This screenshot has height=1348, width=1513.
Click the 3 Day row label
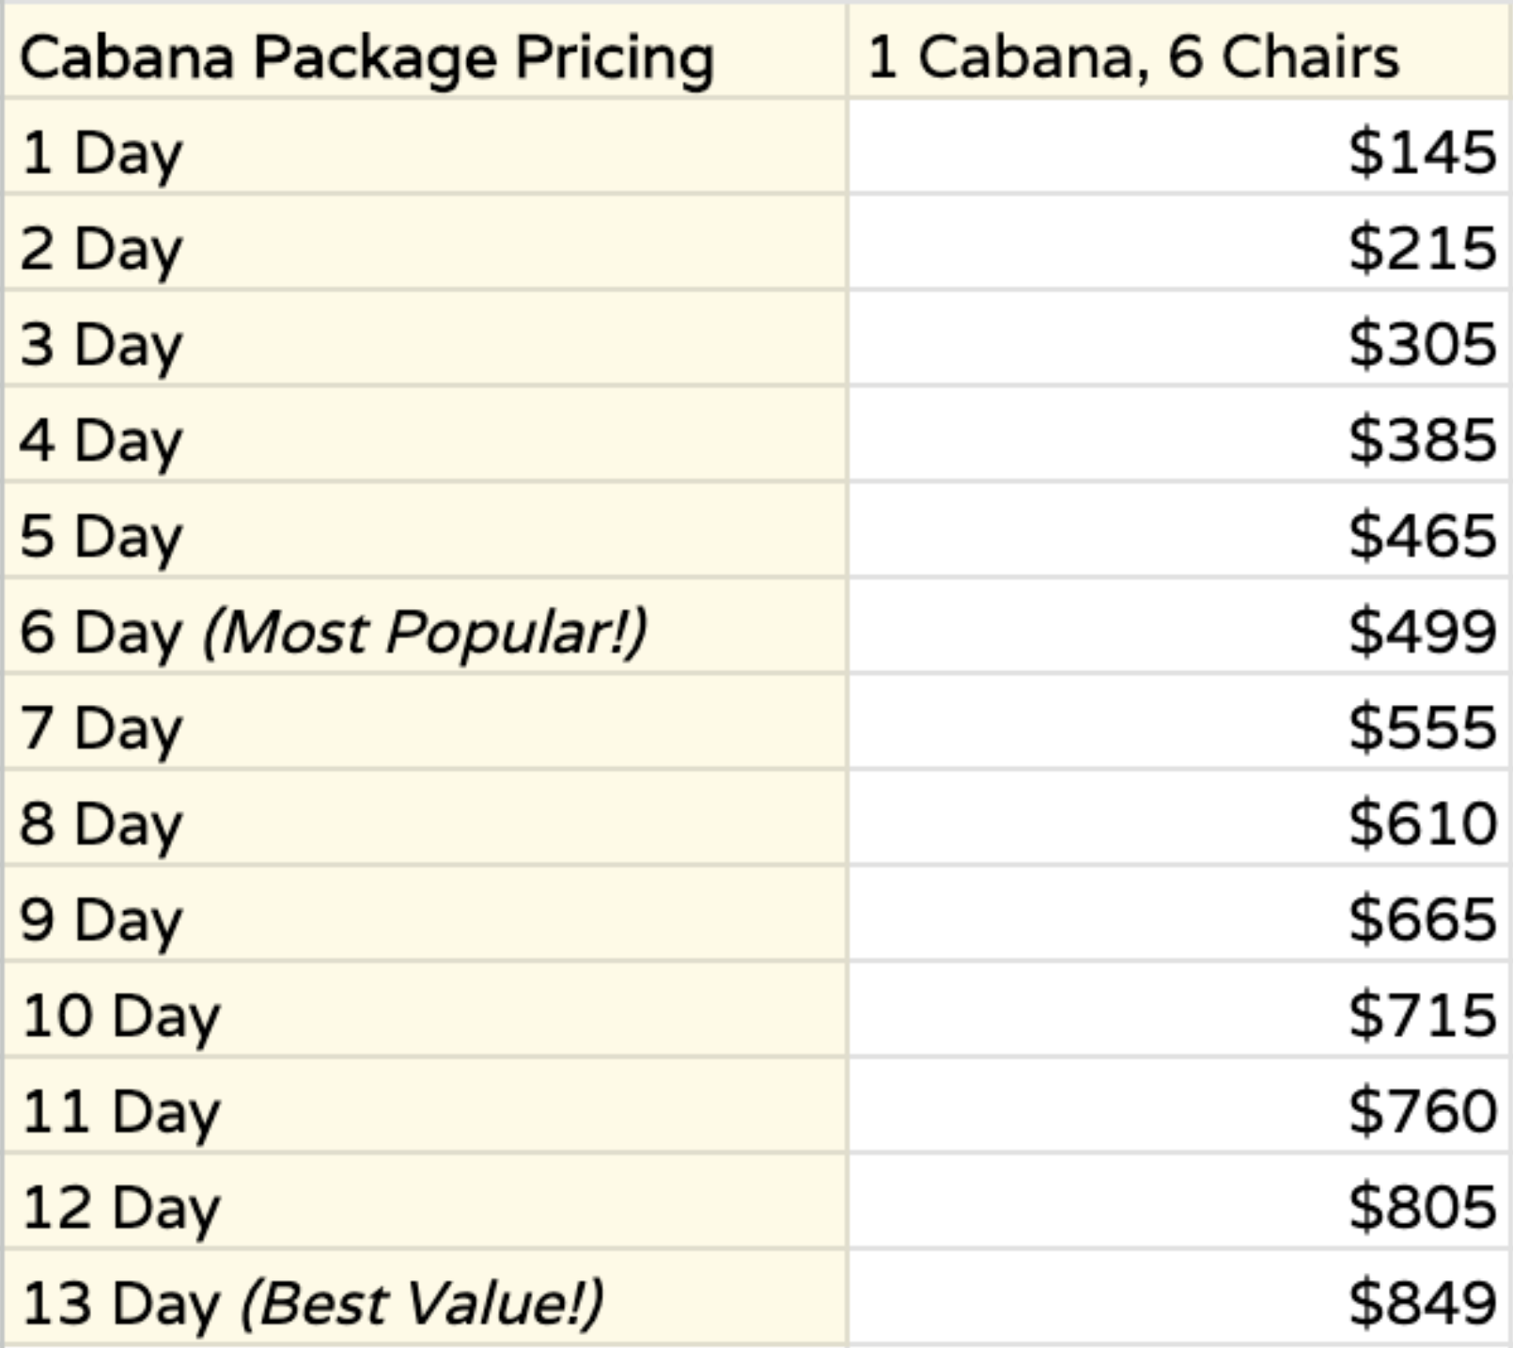(101, 345)
